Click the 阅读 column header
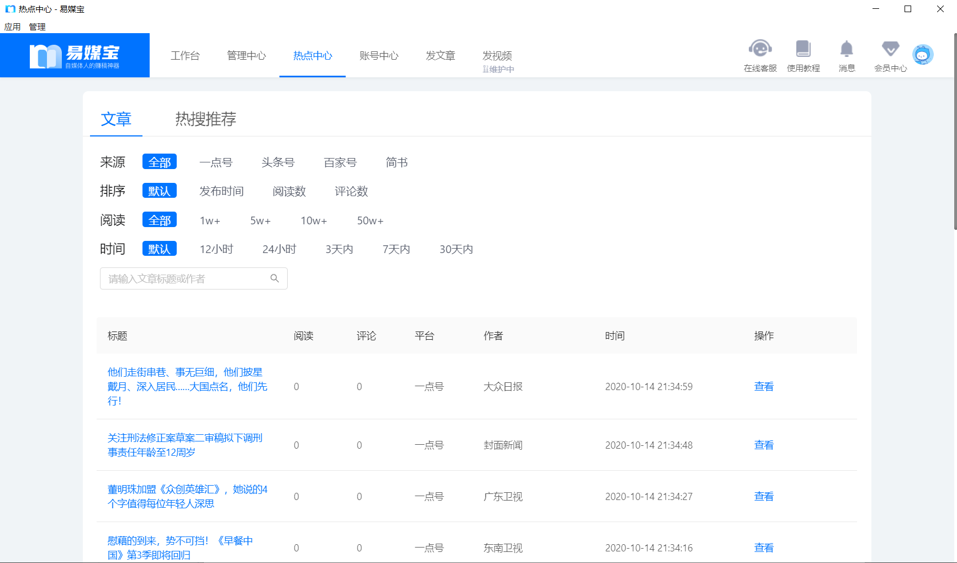This screenshot has height=563, width=957. click(303, 335)
